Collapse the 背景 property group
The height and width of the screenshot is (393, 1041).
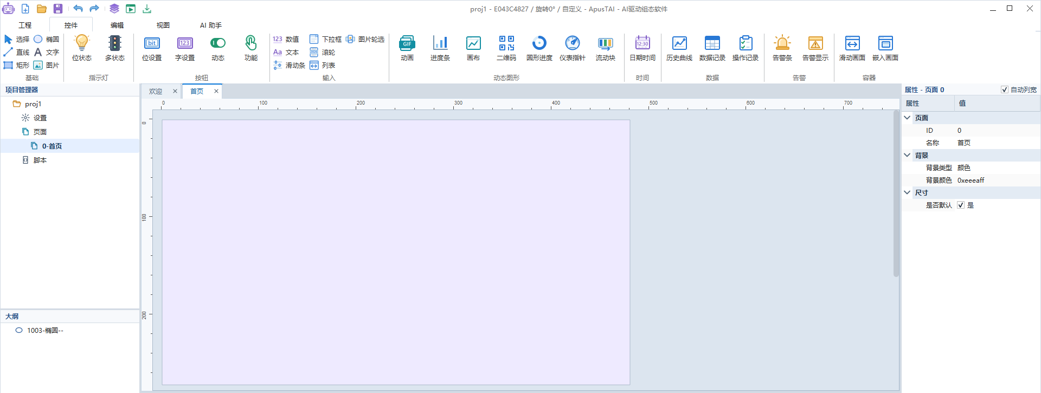point(907,155)
